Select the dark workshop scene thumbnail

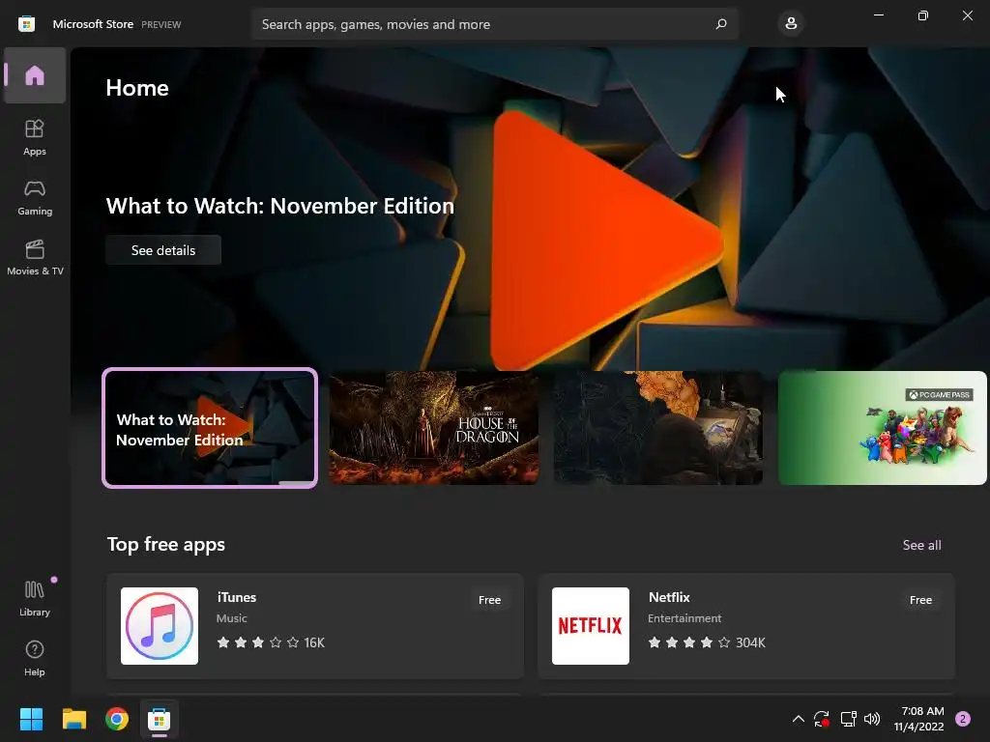(x=657, y=428)
